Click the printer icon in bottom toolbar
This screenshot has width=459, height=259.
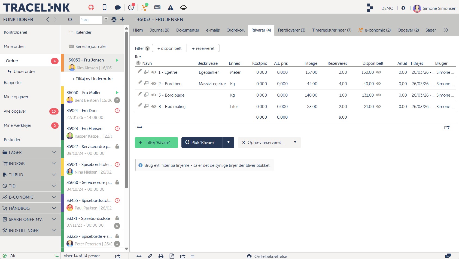point(161,256)
